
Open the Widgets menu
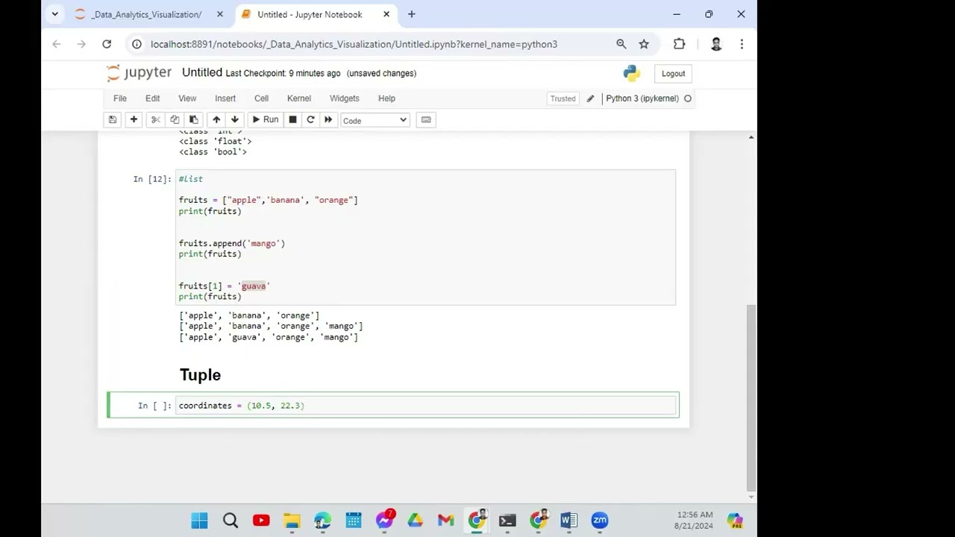(344, 98)
